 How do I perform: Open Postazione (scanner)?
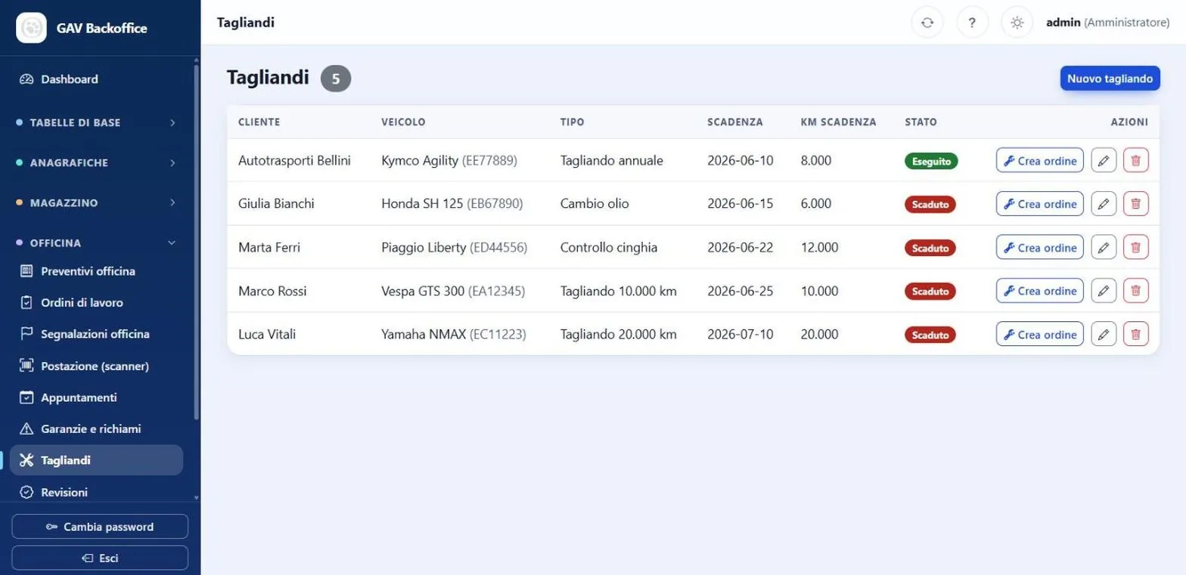pyautogui.click(x=96, y=366)
